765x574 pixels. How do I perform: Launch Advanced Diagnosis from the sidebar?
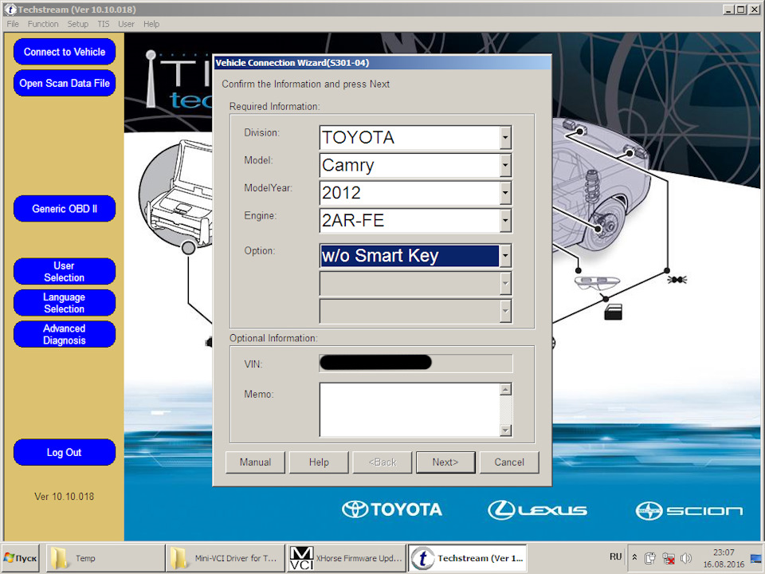[x=65, y=334]
